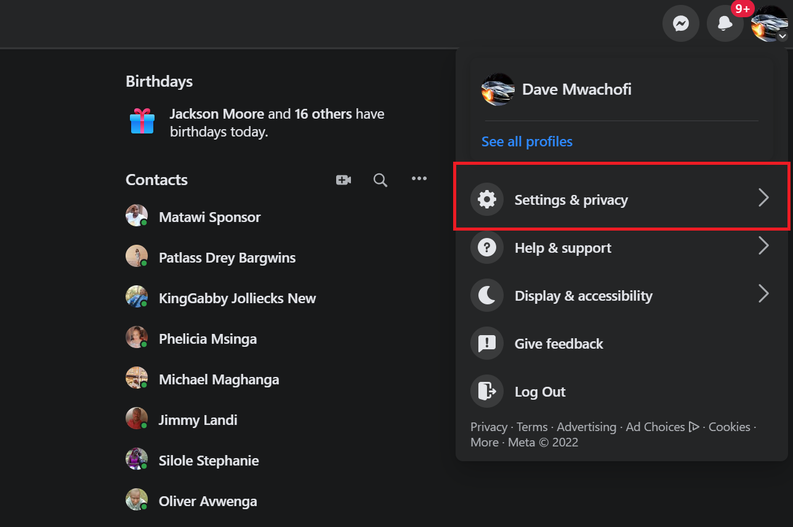Open Messenger from the top bar
The width and height of the screenshot is (793, 527).
(x=680, y=23)
